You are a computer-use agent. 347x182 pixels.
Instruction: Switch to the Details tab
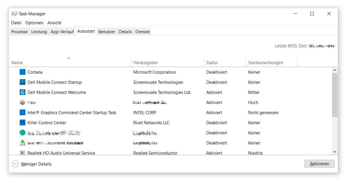(125, 32)
